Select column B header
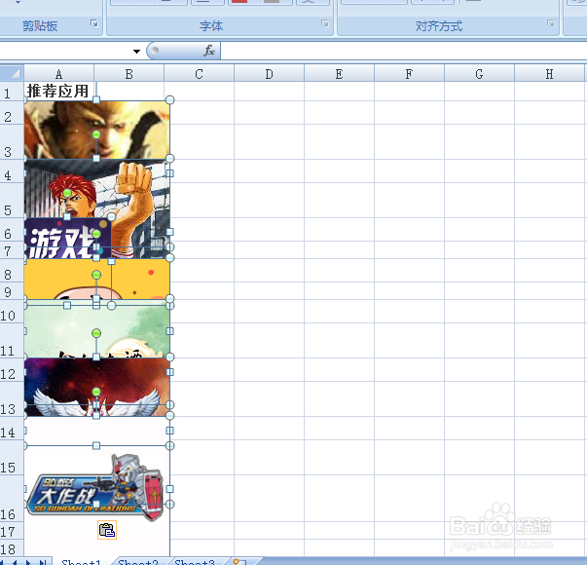The image size is (587, 565). point(128,74)
